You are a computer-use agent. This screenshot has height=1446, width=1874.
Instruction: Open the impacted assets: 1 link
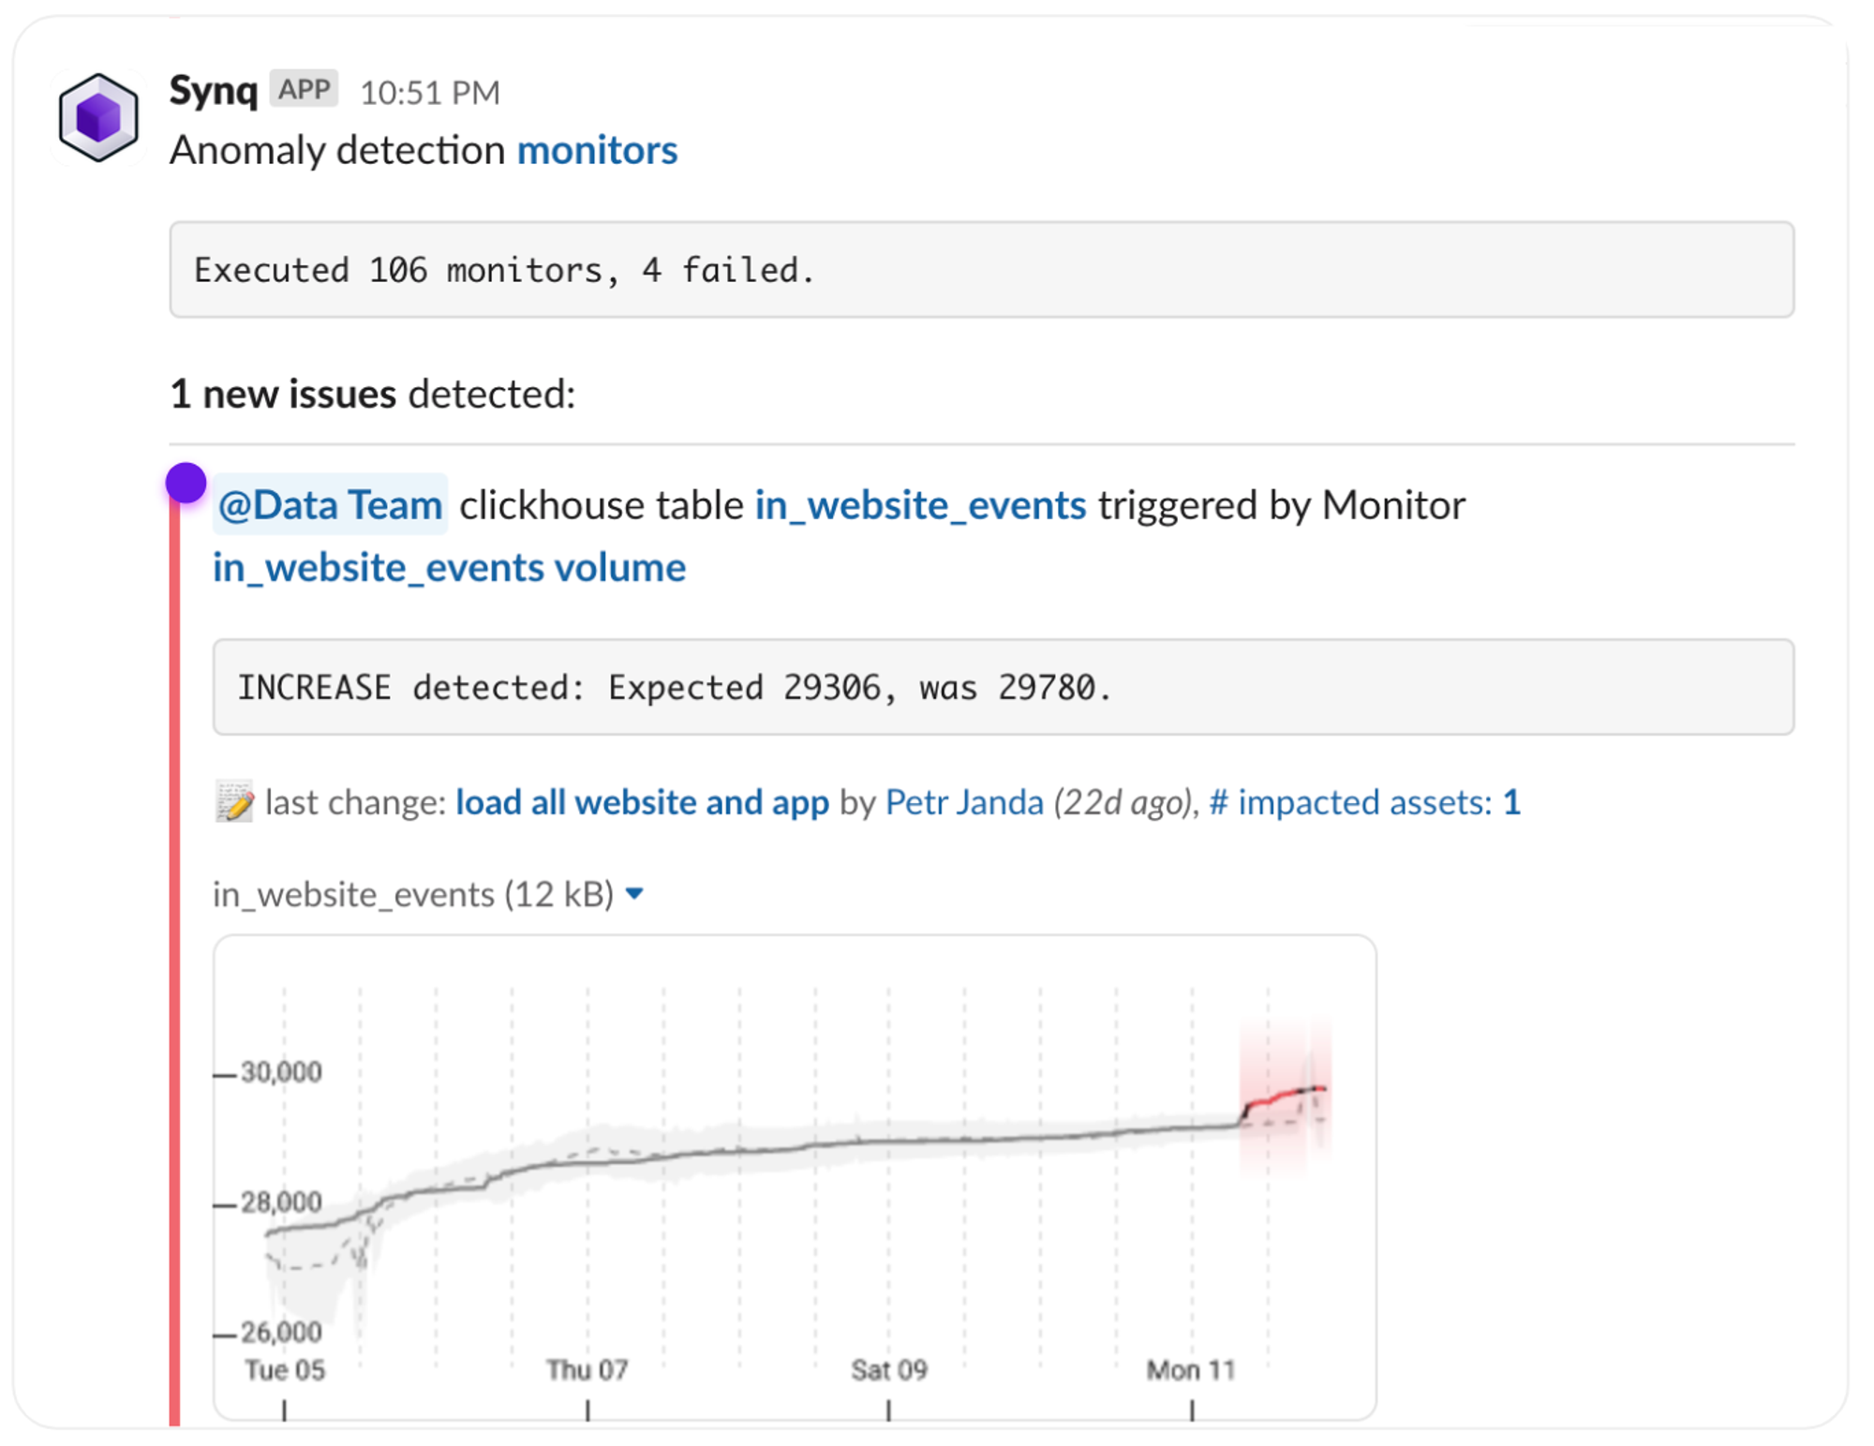pos(1364,802)
